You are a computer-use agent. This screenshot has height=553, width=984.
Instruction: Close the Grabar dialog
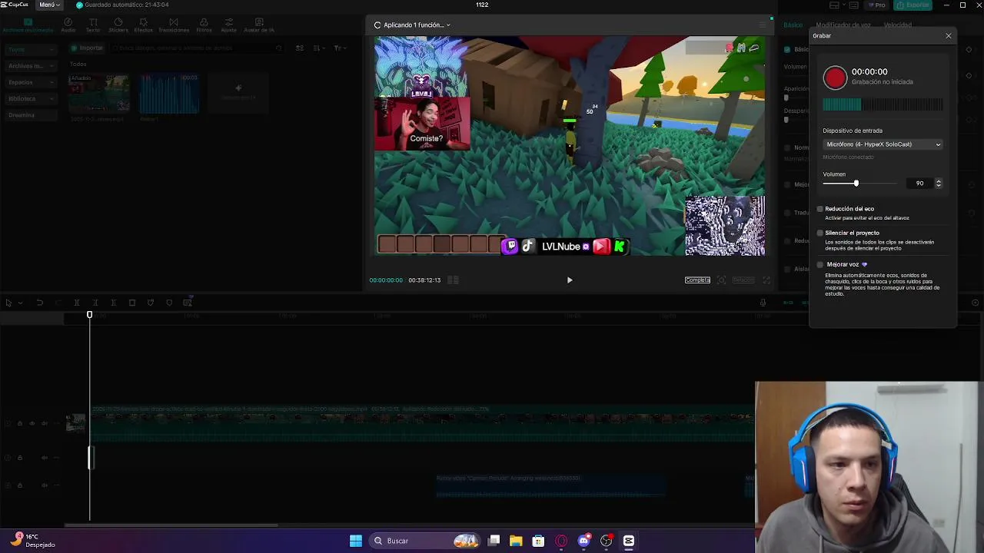[949, 36]
